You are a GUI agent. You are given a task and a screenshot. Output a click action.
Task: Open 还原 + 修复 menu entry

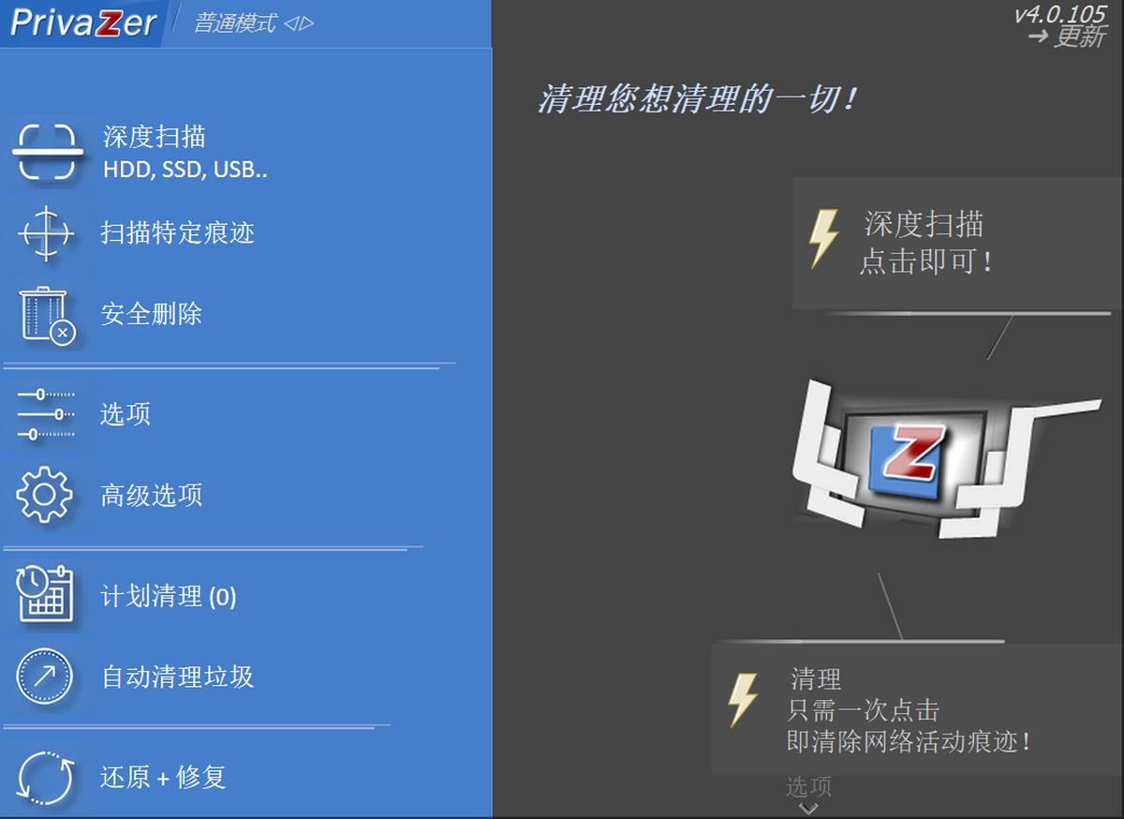pyautogui.click(x=164, y=778)
